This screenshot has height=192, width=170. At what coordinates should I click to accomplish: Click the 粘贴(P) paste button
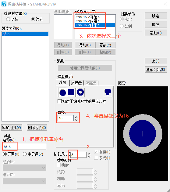(x=105, y=52)
